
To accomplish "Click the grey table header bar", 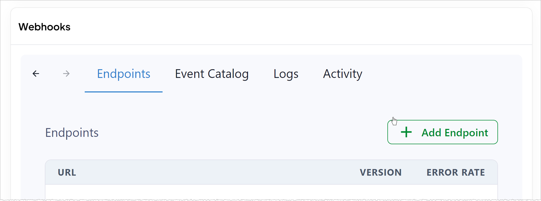I will (271, 172).
